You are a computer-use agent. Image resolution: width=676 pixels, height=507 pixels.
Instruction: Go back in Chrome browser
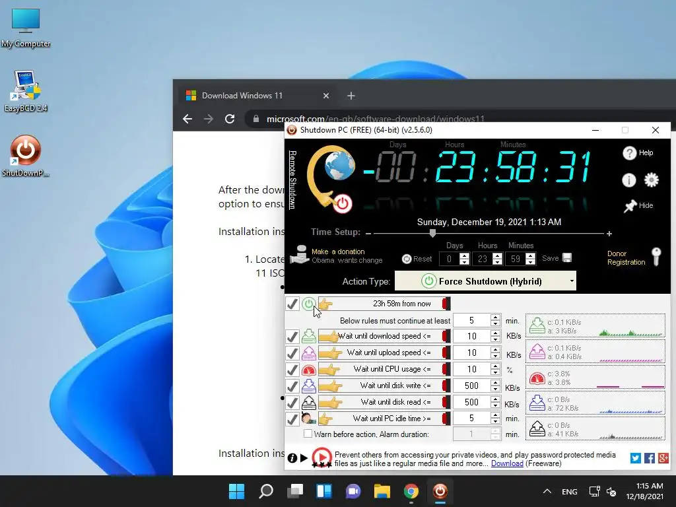point(187,119)
